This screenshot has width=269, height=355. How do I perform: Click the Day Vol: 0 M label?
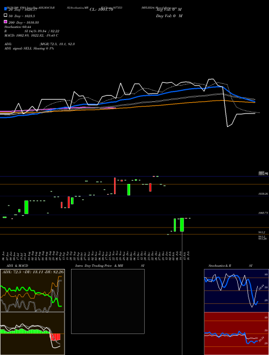point(169,16)
